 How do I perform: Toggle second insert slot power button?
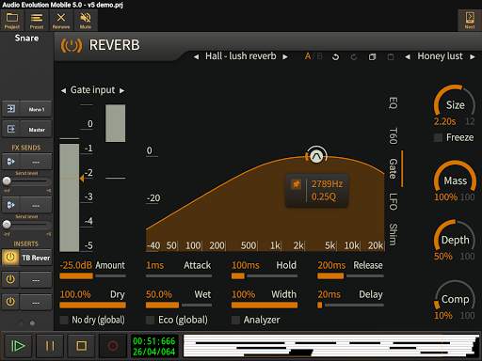pos(10,279)
